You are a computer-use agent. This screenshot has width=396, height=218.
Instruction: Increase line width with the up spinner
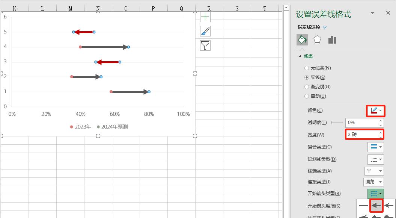[x=381, y=132]
